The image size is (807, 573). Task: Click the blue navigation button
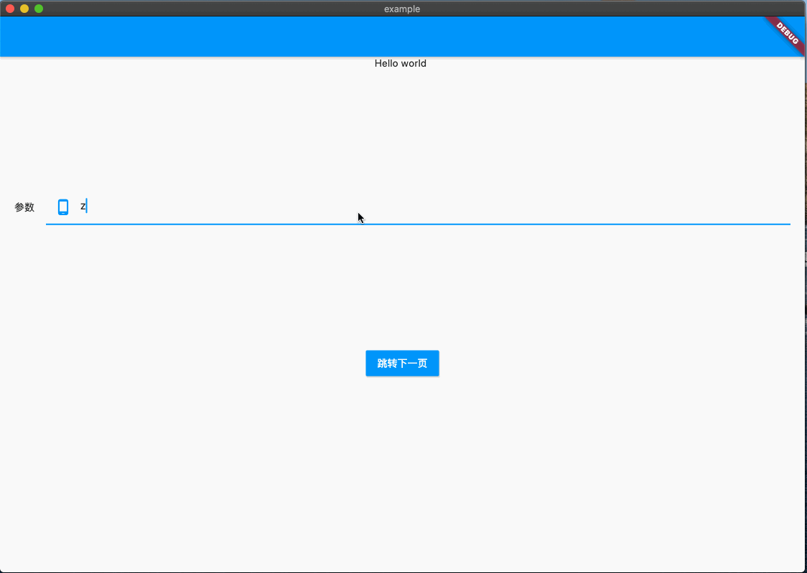[x=402, y=363]
